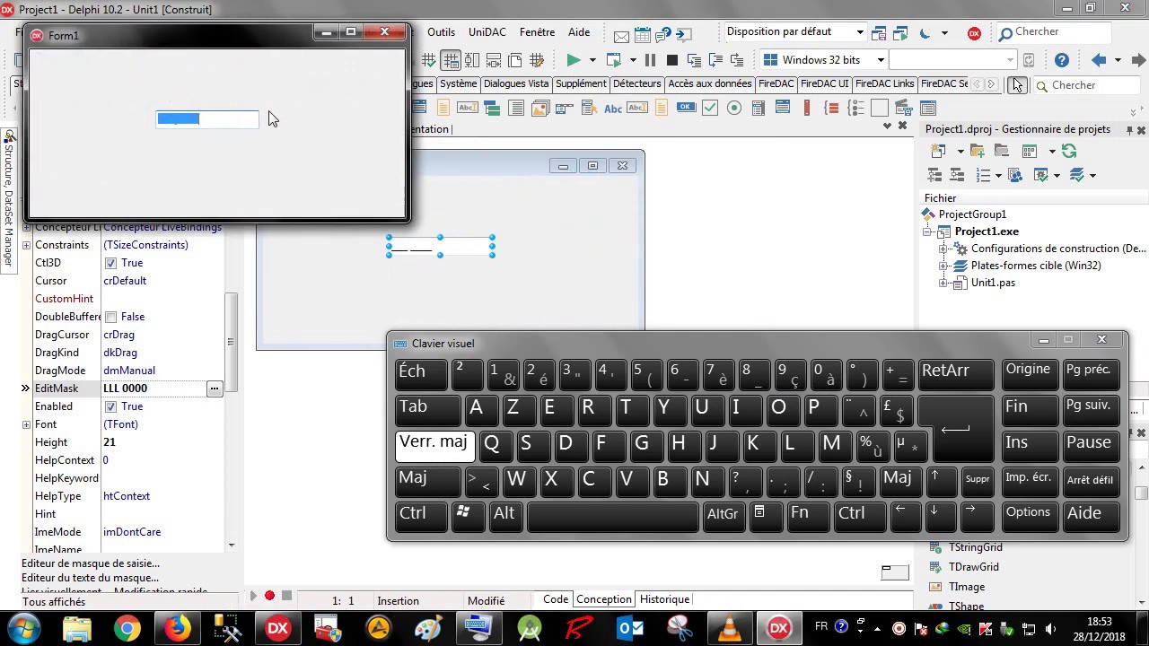This screenshot has width=1149, height=646.
Task: Open the UniDAC menu
Action: pyautogui.click(x=487, y=32)
